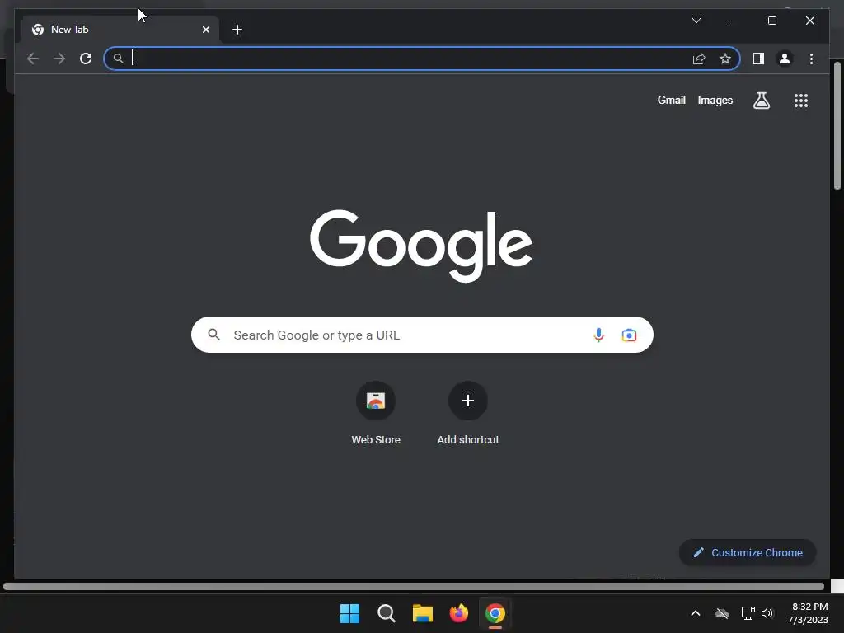Focus the Google search box
This screenshot has height=633, width=844.
click(422, 335)
